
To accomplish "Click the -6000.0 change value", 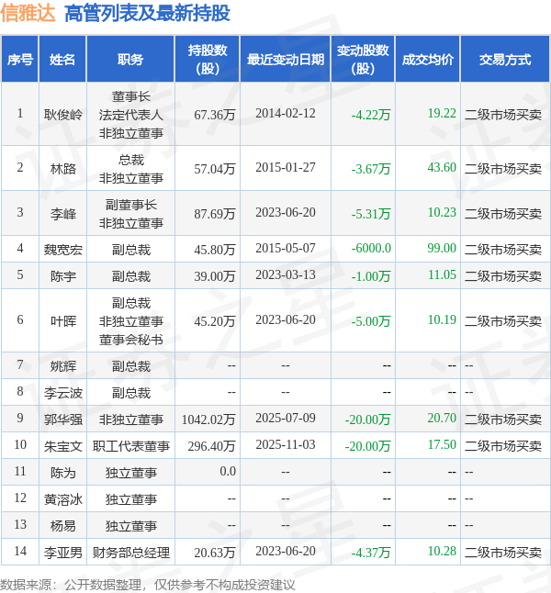I will tap(371, 248).
